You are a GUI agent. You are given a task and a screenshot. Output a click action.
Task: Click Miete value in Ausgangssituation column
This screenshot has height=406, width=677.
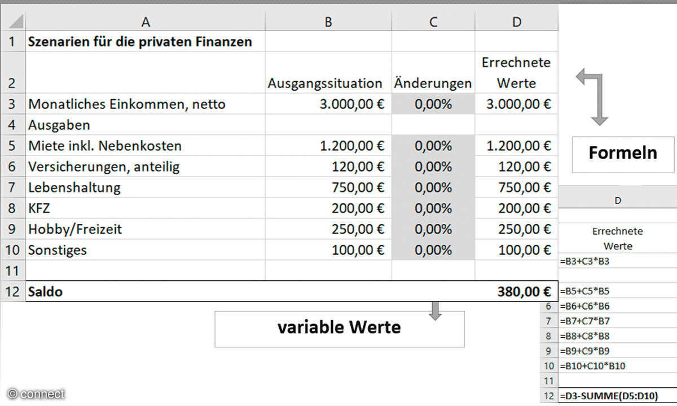click(328, 145)
